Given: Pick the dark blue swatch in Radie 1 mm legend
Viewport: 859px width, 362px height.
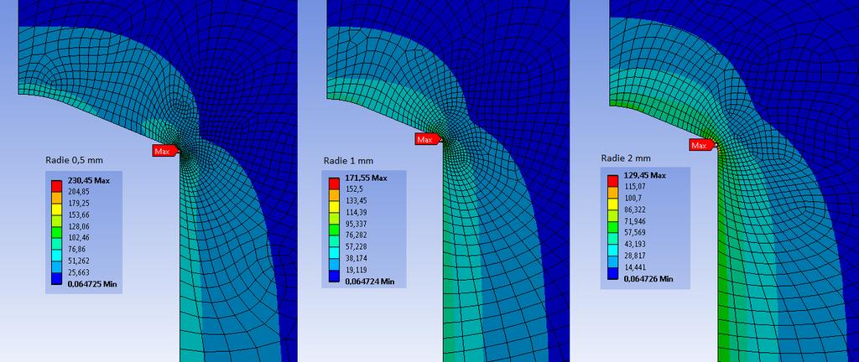Looking at the screenshot, I should click(334, 277).
